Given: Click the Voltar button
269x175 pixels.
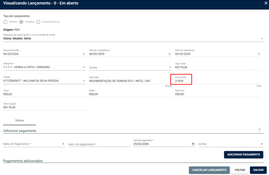Looking at the screenshot, I should 240,170.
